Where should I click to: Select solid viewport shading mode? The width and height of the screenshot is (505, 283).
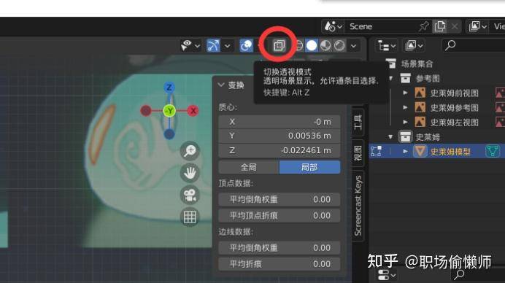312,45
